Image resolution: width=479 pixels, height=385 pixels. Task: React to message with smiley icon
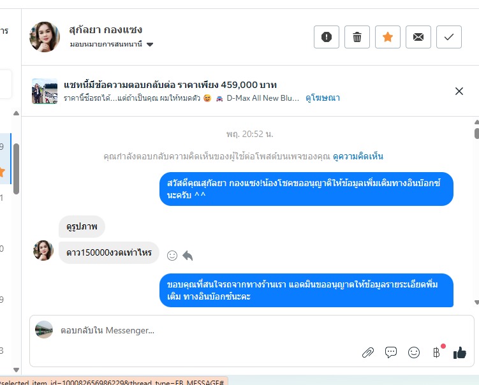pyautogui.click(x=172, y=256)
